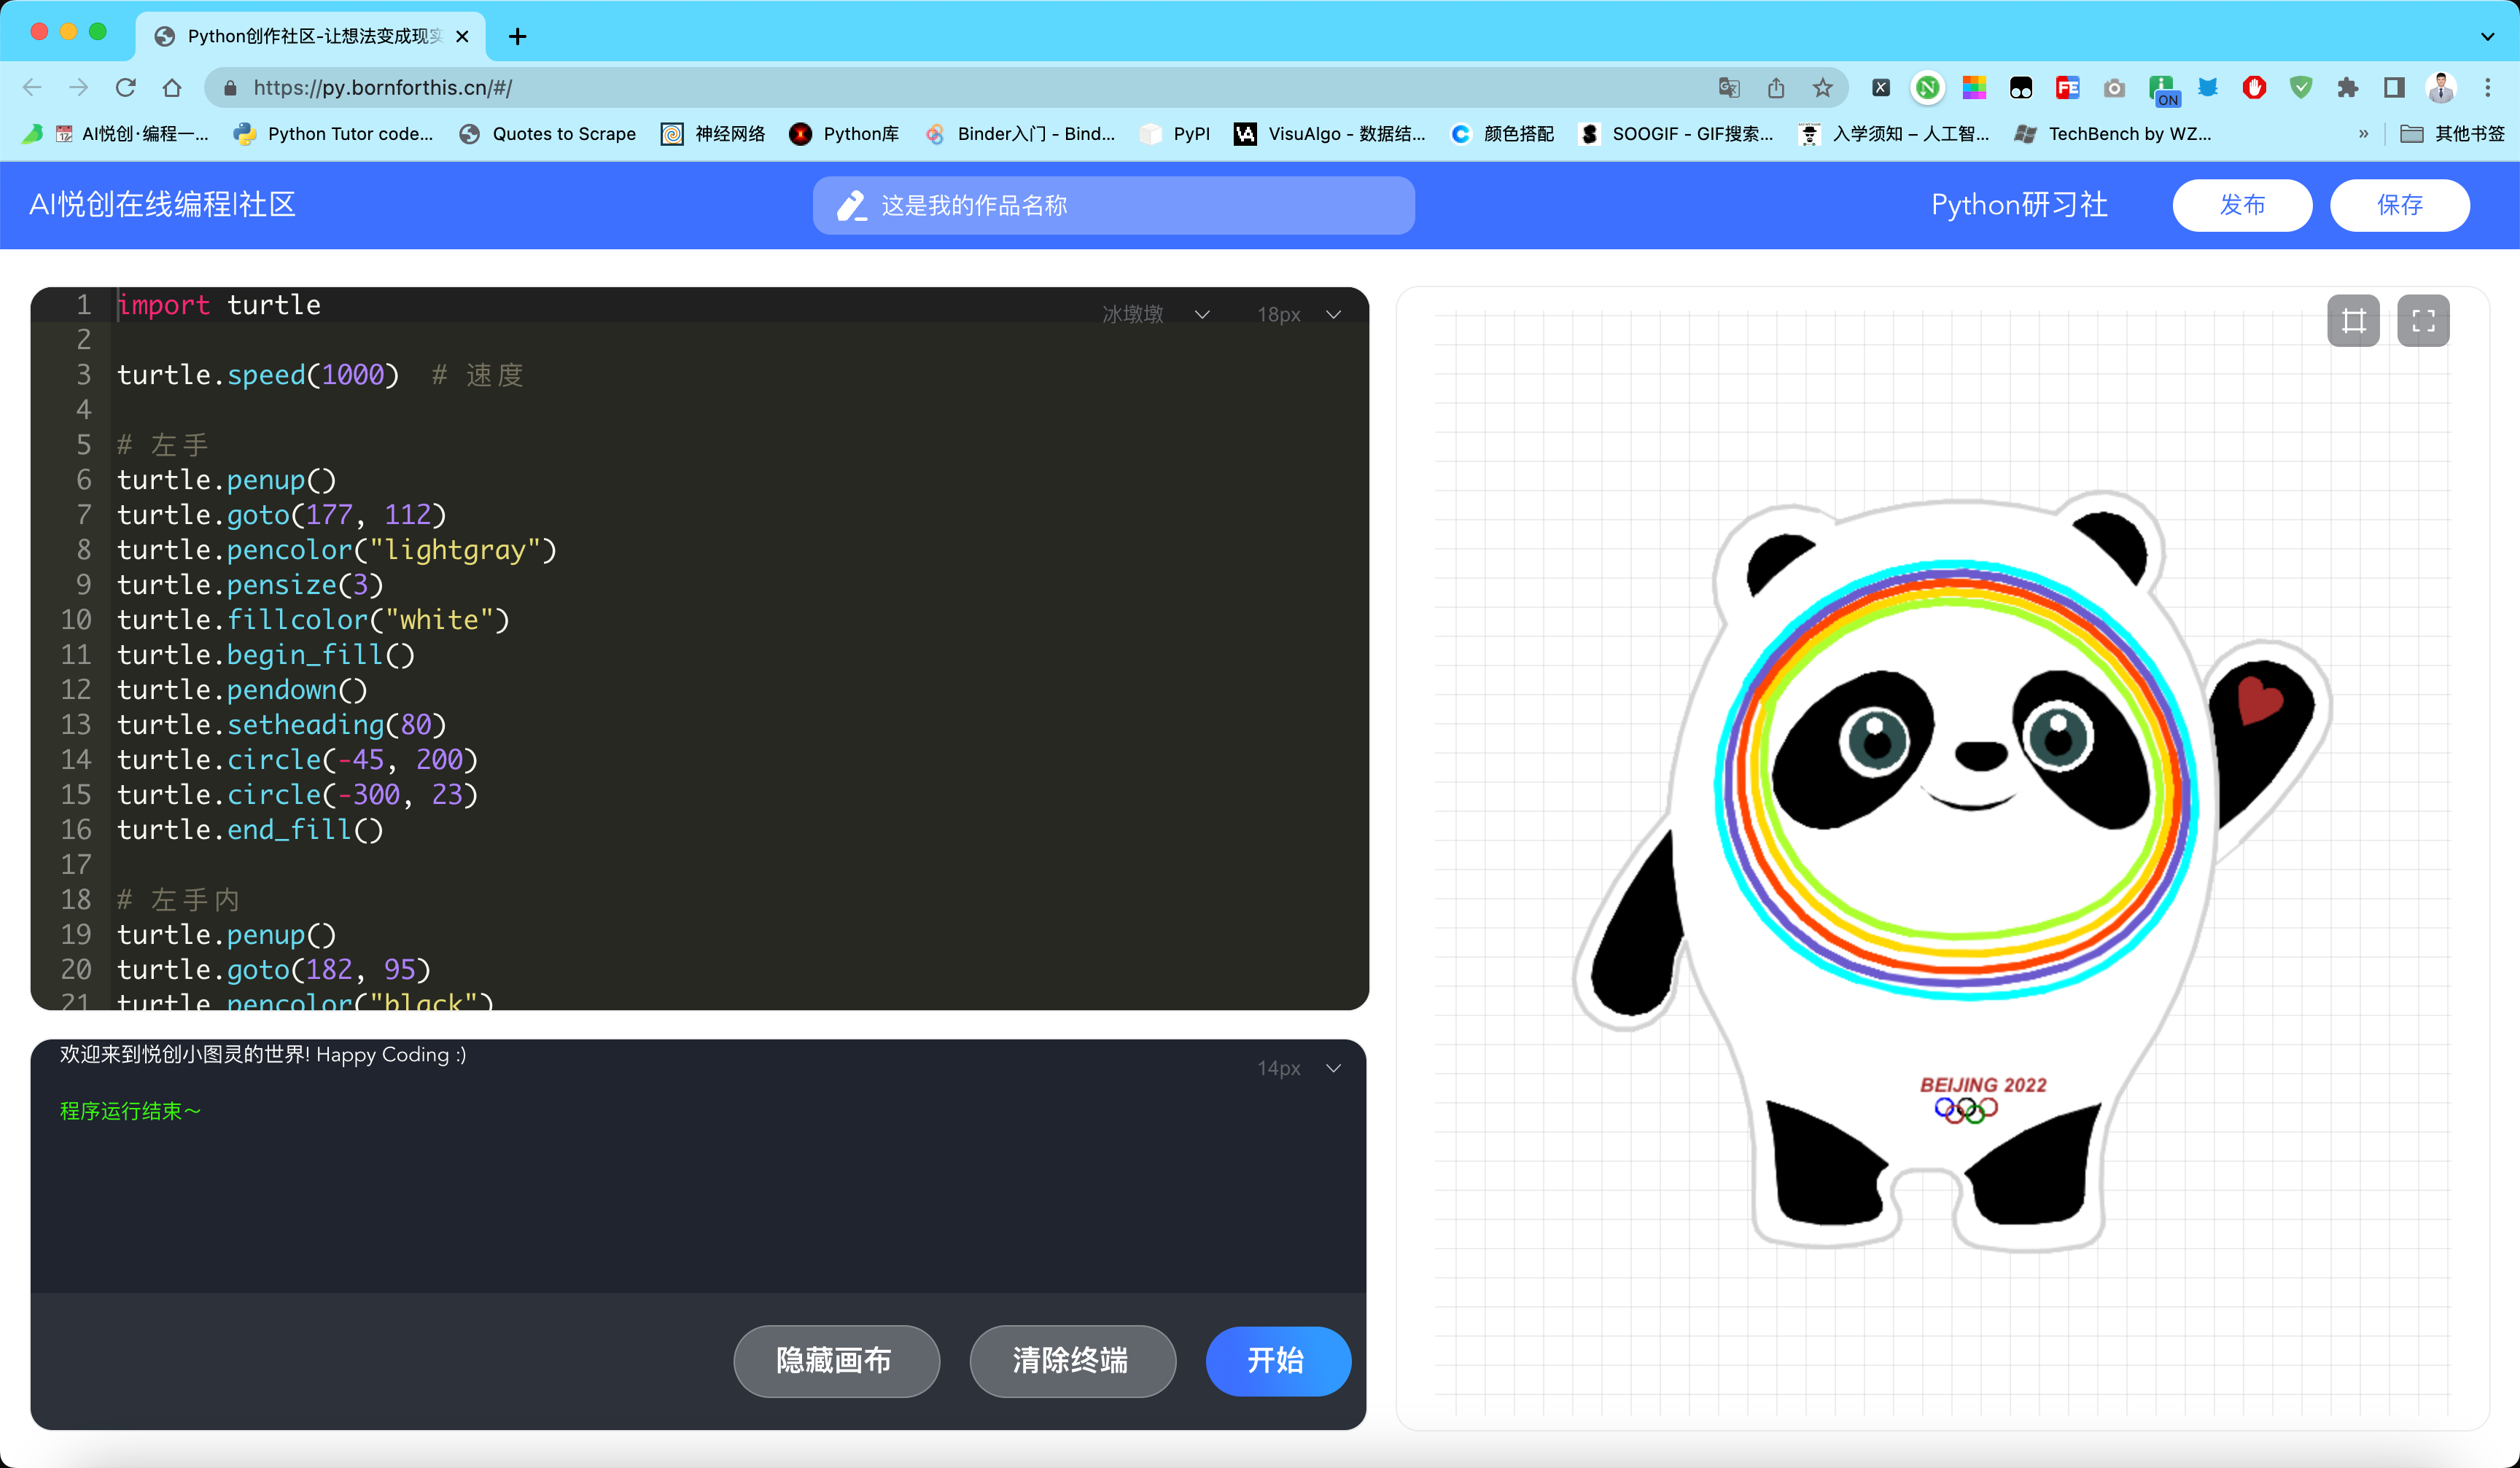Click code line turtle.pencolor("lightgray")
2520x1468 pixels.
(x=336, y=550)
